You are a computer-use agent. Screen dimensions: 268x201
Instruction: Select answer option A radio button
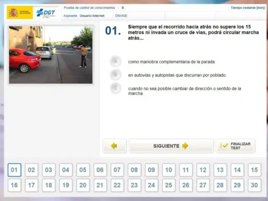[115, 61]
